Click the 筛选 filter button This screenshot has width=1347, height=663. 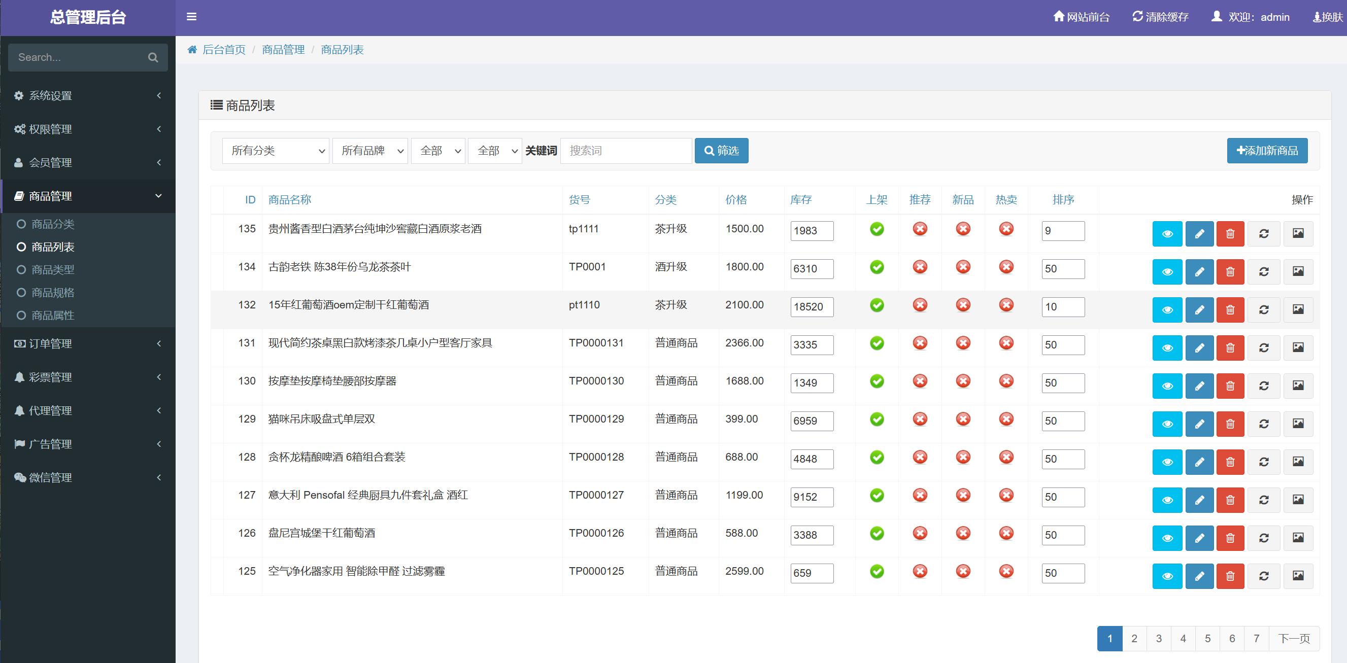click(721, 151)
